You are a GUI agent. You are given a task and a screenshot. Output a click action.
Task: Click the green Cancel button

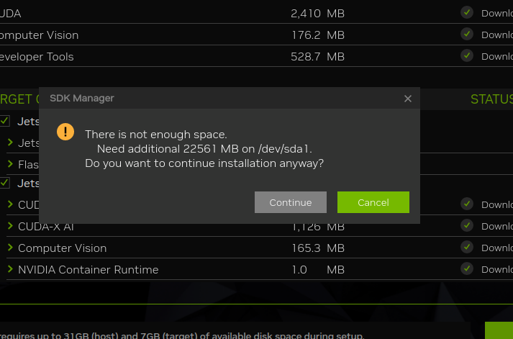point(373,202)
